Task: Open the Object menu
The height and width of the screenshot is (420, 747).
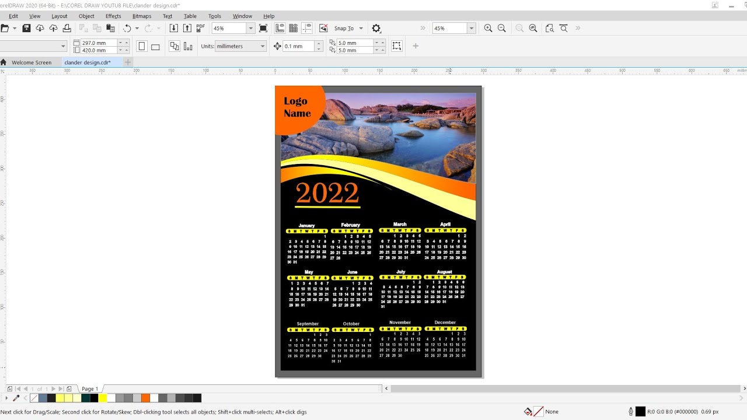Action: [x=86, y=16]
